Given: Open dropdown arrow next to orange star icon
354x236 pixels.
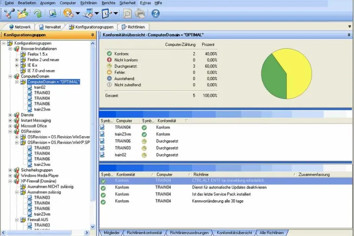Looking at the screenshot, I should 78,13.
